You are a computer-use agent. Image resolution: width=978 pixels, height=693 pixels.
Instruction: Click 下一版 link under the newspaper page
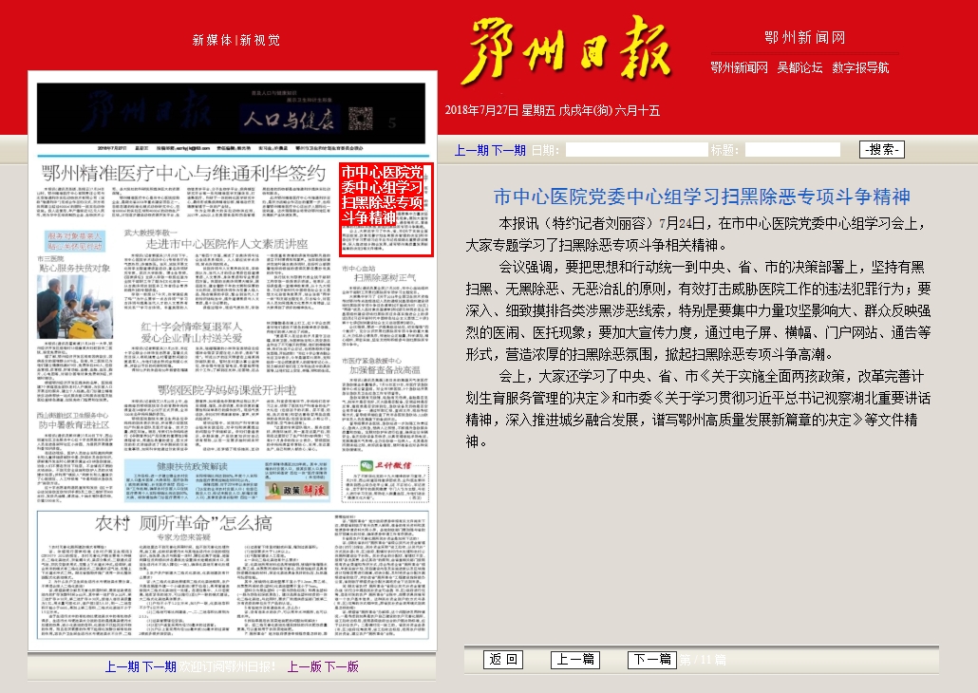[x=342, y=666]
